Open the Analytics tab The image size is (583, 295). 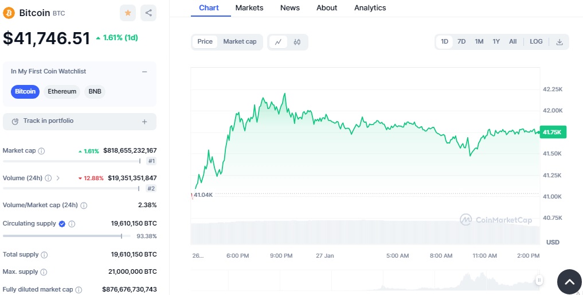[370, 8]
